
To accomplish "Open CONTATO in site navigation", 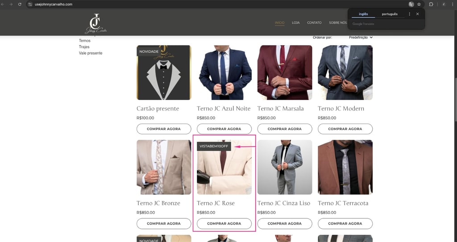I will point(314,23).
